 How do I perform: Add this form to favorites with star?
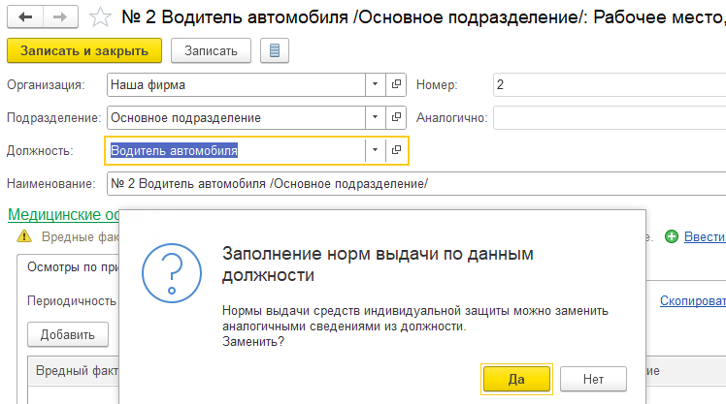[99, 17]
